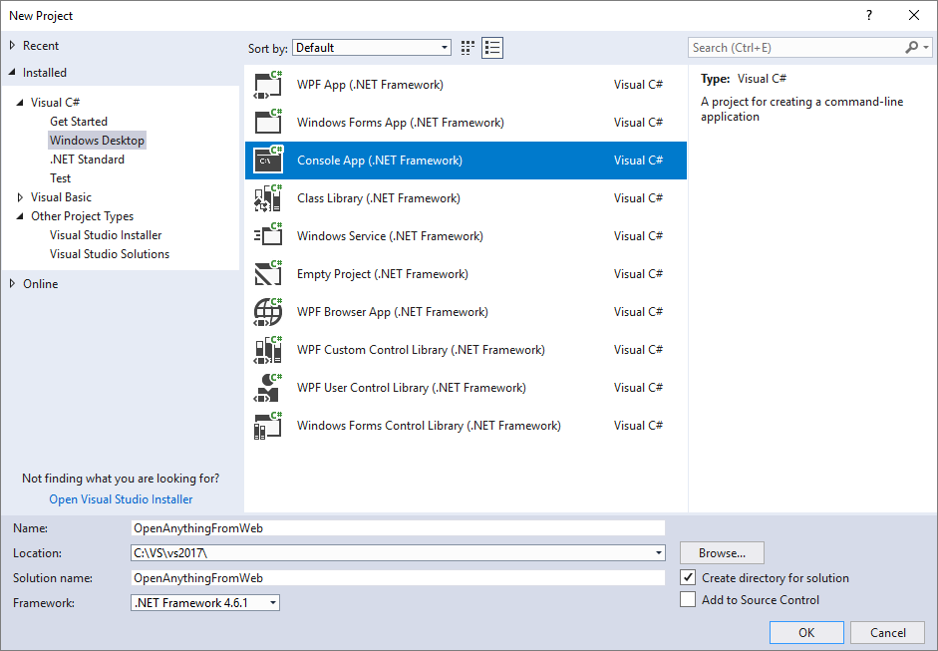This screenshot has width=938, height=651.
Task: Click the search magnifier icon
Action: point(912,47)
